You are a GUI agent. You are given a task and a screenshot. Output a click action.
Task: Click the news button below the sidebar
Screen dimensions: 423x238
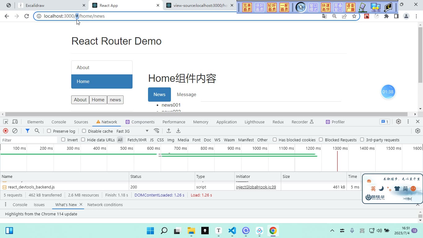pyautogui.click(x=115, y=100)
